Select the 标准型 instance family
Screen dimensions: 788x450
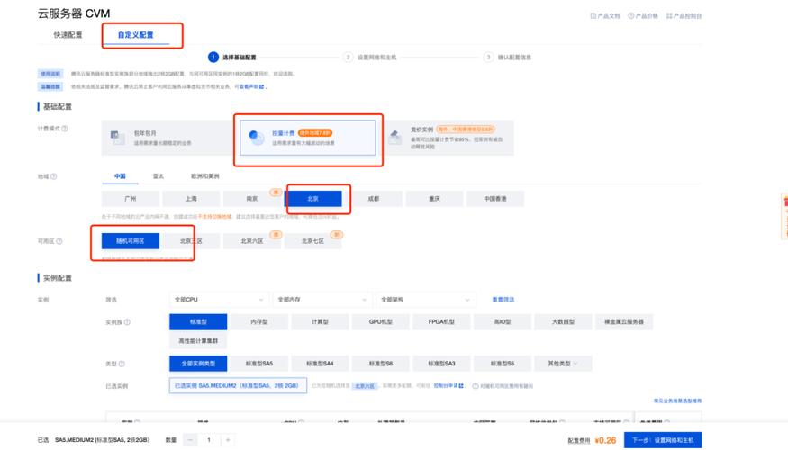(198, 322)
